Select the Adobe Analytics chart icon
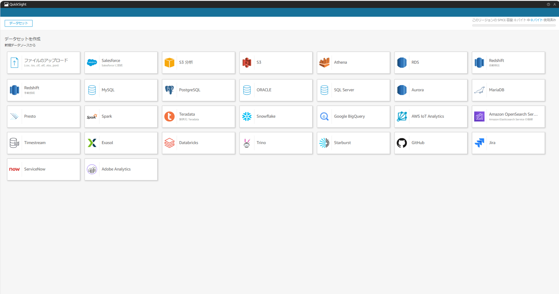Image resolution: width=559 pixels, height=294 pixels. point(92,169)
